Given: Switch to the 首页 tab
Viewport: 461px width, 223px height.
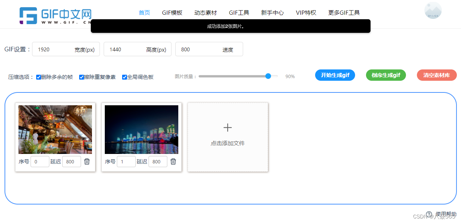Looking at the screenshot, I should click(x=144, y=12).
